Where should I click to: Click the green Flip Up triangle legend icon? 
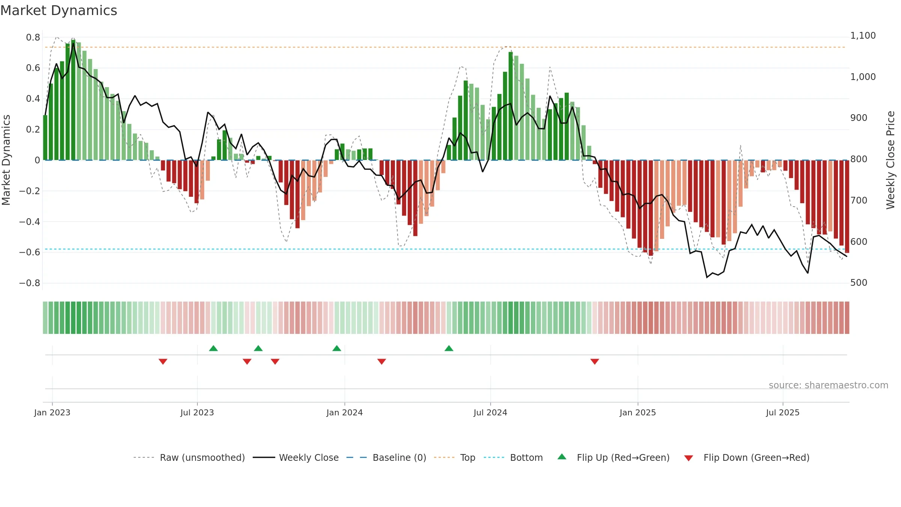(562, 457)
